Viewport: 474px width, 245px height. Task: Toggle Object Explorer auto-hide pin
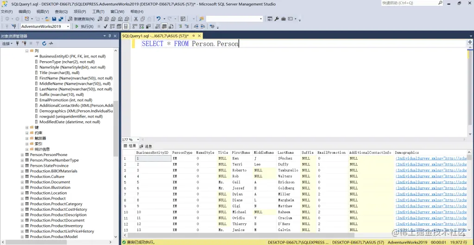[x=110, y=36]
